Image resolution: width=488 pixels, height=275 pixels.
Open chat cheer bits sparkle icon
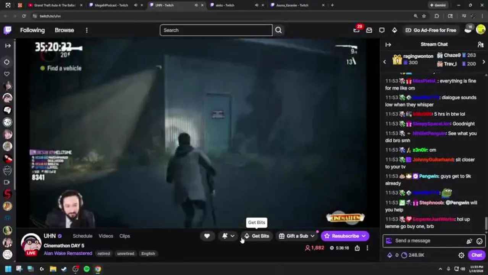tap(469, 241)
